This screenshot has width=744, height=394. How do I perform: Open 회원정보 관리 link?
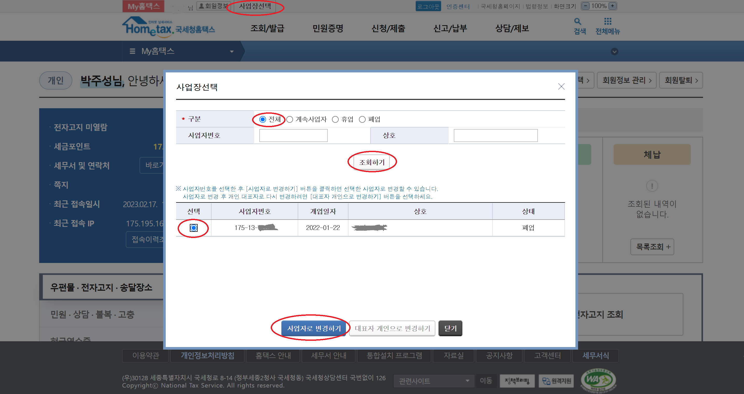click(x=627, y=80)
